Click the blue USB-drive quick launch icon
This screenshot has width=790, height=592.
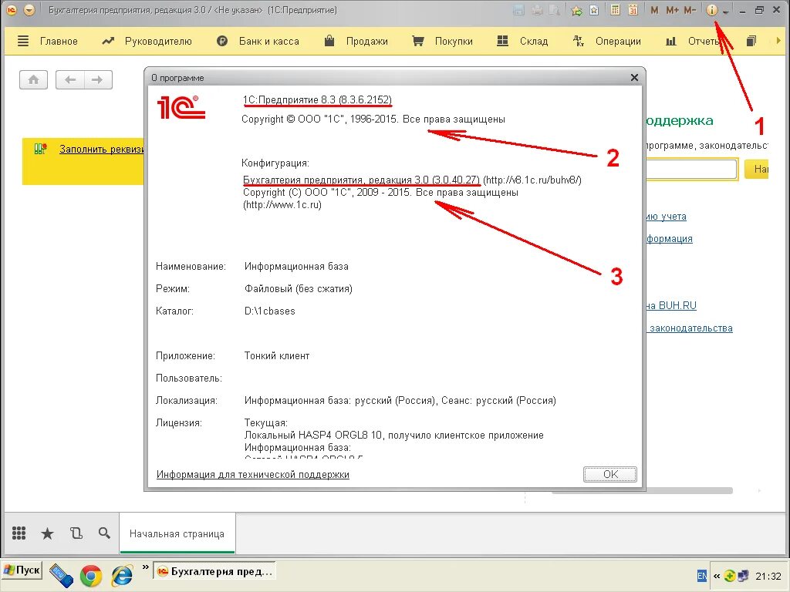click(61, 576)
